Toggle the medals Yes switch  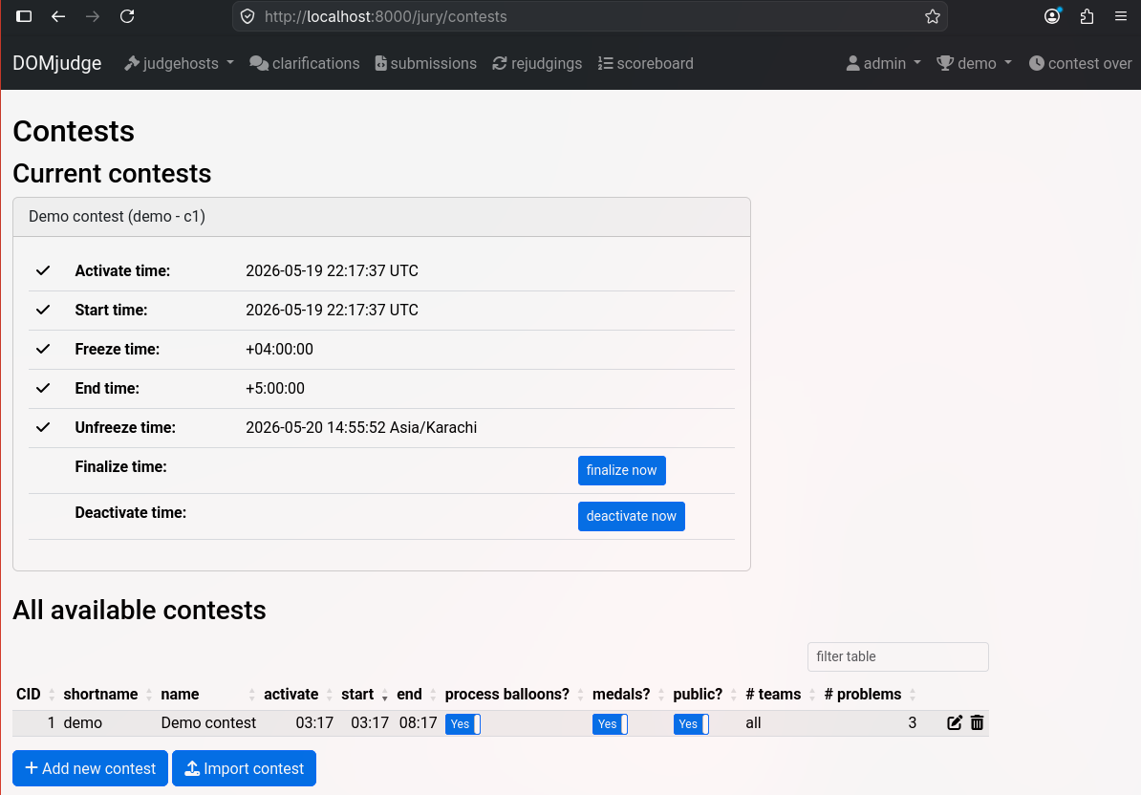(x=610, y=723)
